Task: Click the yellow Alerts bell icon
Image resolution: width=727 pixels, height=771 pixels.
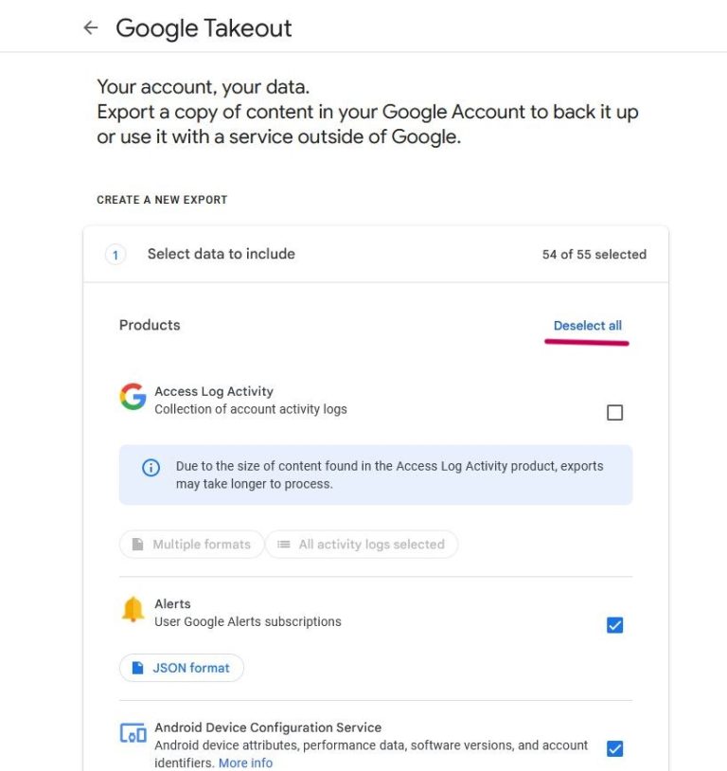Action: click(x=133, y=610)
